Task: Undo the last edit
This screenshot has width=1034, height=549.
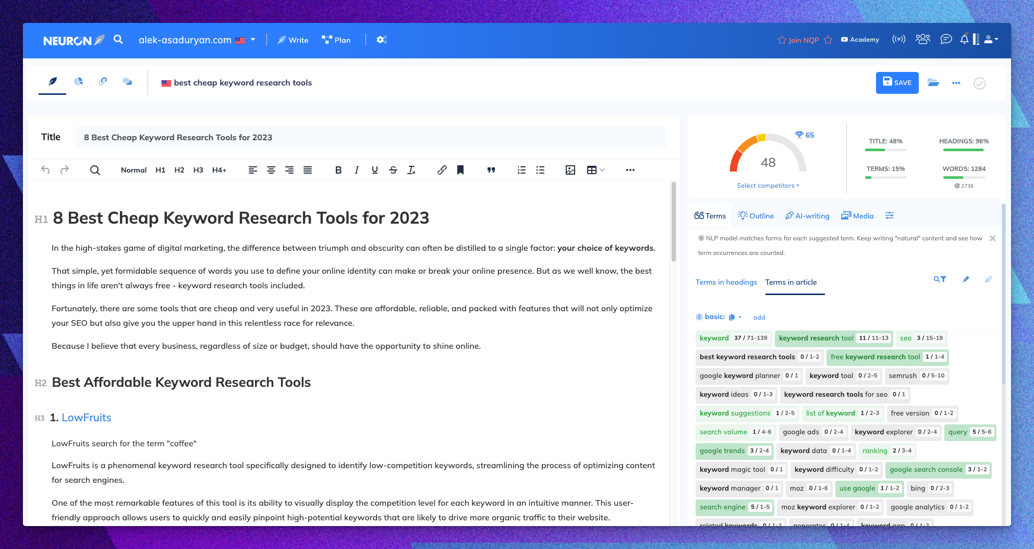Action: pos(45,170)
